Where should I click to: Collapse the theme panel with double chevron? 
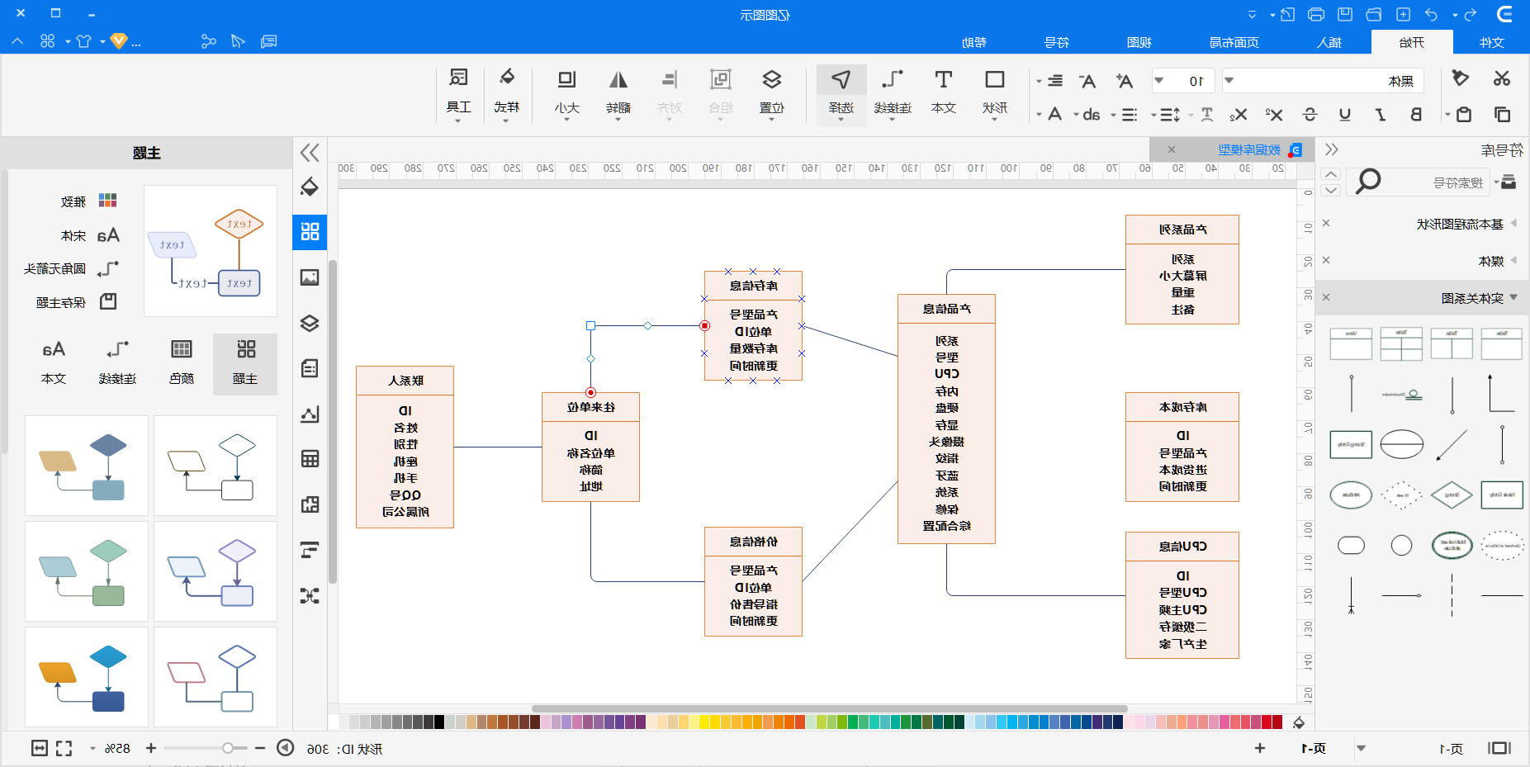point(310,152)
